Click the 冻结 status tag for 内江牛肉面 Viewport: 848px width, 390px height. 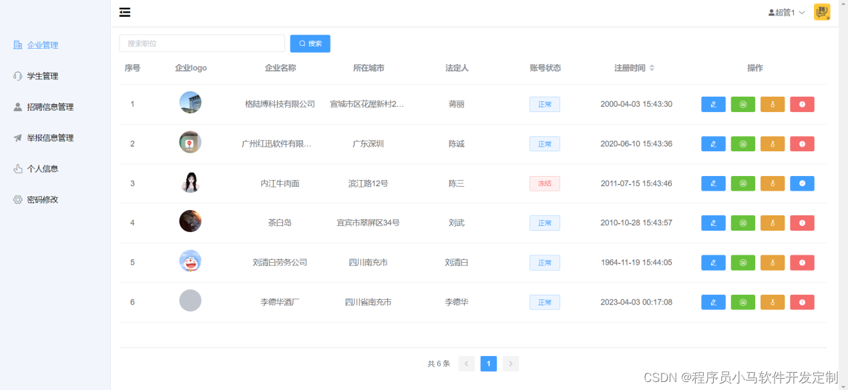(x=544, y=183)
